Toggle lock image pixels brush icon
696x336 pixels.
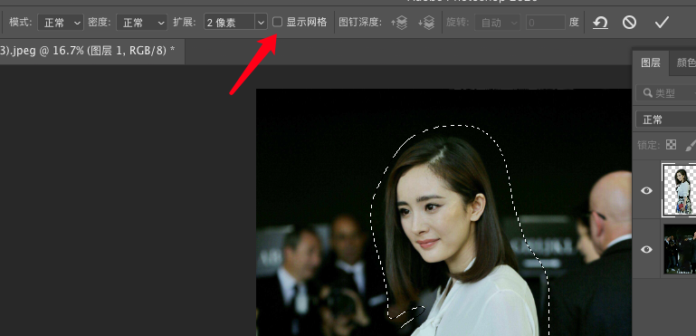(x=691, y=145)
